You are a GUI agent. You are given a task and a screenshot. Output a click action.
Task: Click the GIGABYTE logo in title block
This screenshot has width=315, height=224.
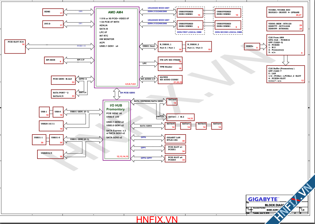pyautogui.click(x=263, y=199)
